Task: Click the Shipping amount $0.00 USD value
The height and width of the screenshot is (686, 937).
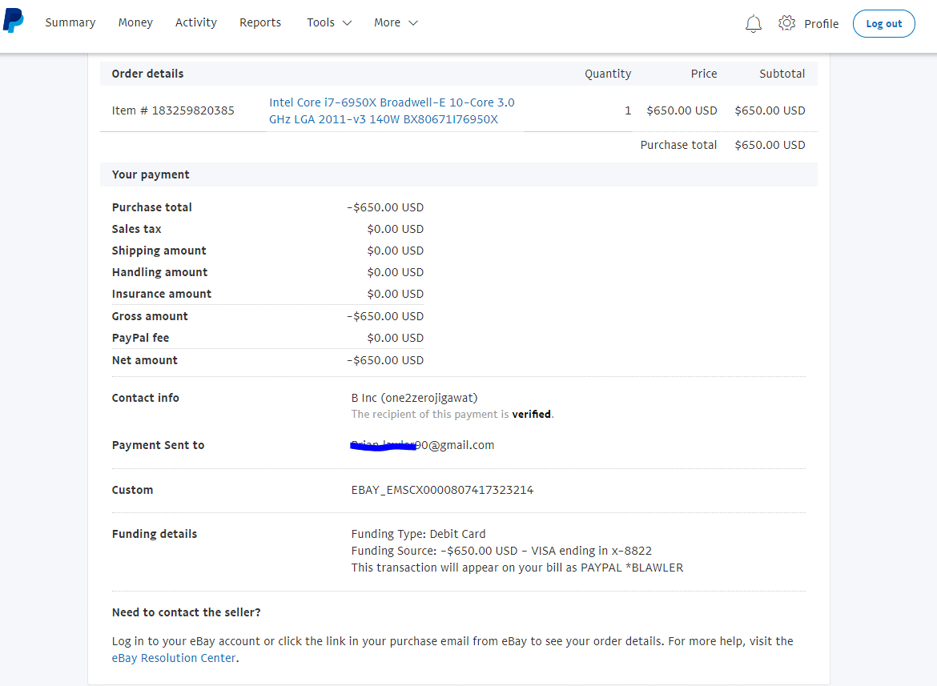Action: pyautogui.click(x=395, y=251)
